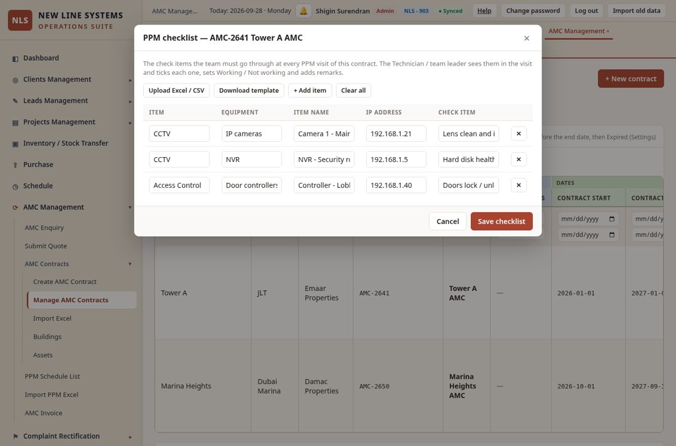Edit the 192.168.1.21 IP address field

pyautogui.click(x=396, y=134)
